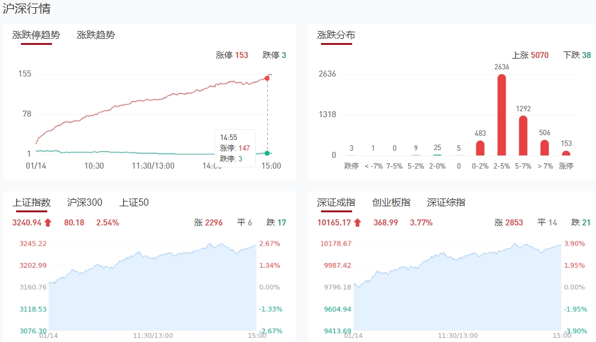
Task: Click the 2-0% axis label
Action: point(437,166)
